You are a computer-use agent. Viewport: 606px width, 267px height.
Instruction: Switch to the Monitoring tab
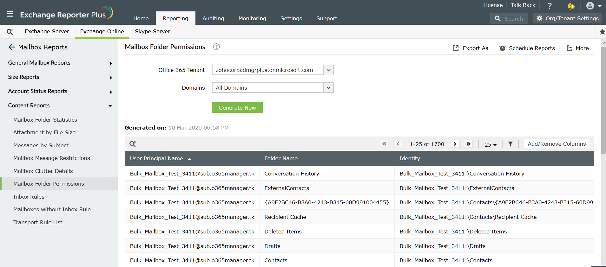click(x=252, y=18)
